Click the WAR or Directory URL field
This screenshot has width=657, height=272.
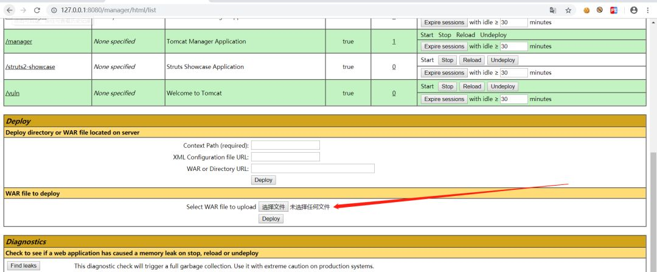pos(313,169)
